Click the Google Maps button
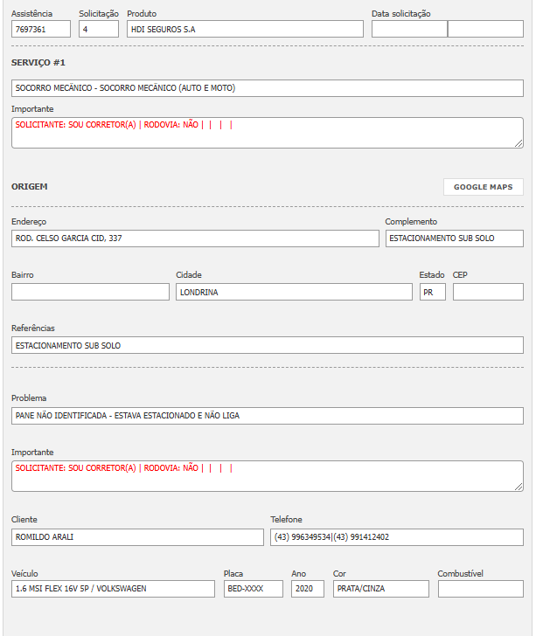This screenshot has width=536, height=636. point(483,187)
